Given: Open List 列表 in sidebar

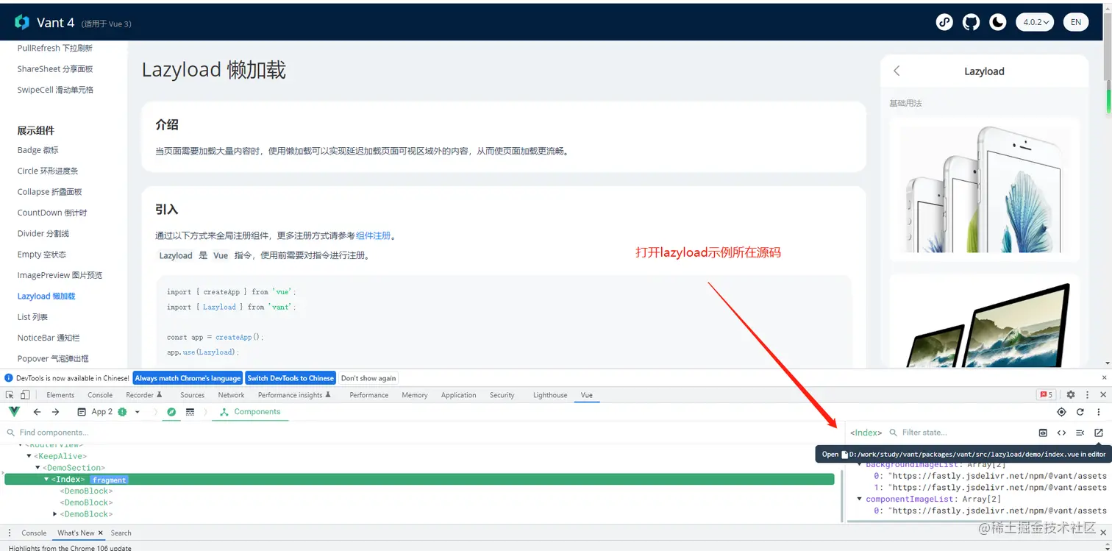Looking at the screenshot, I should [32, 317].
